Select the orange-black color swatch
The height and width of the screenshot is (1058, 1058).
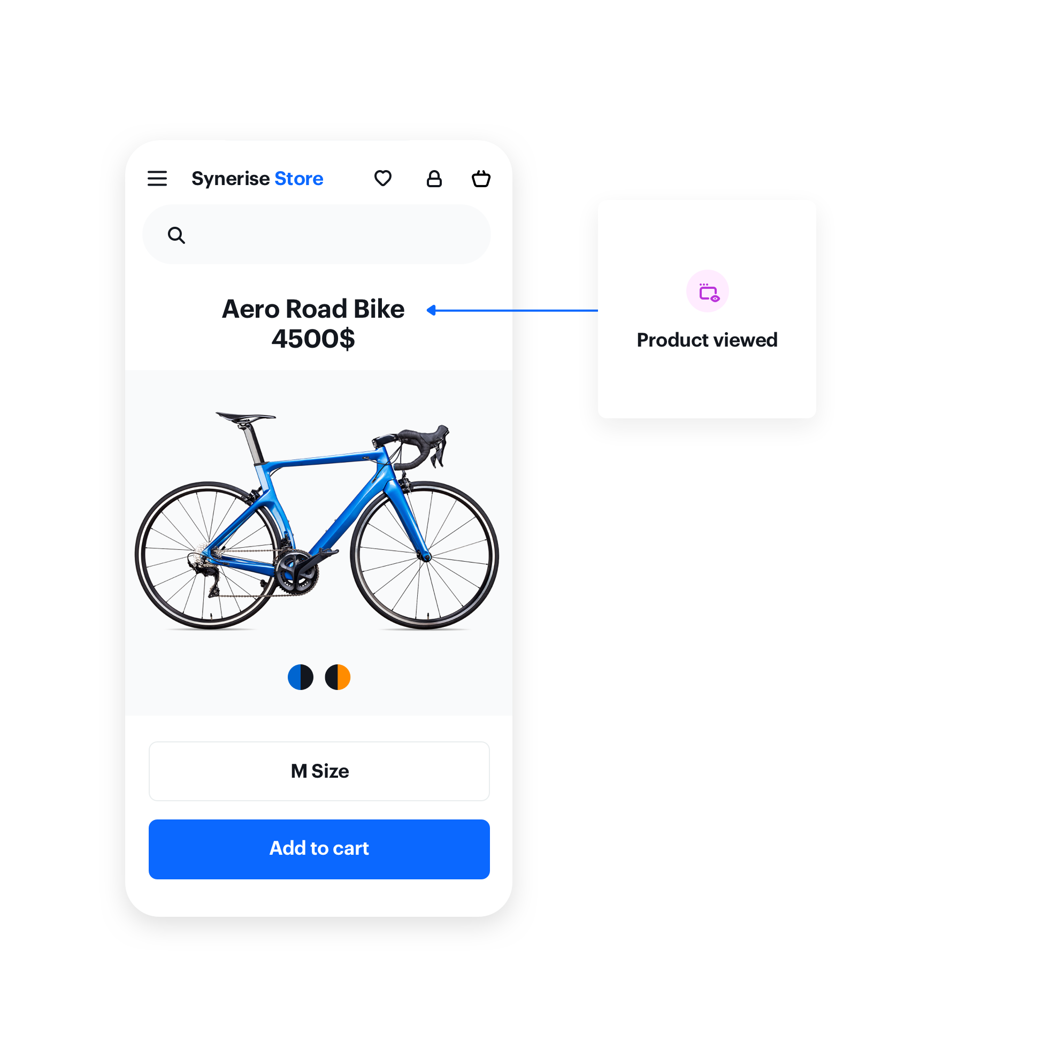tap(341, 676)
